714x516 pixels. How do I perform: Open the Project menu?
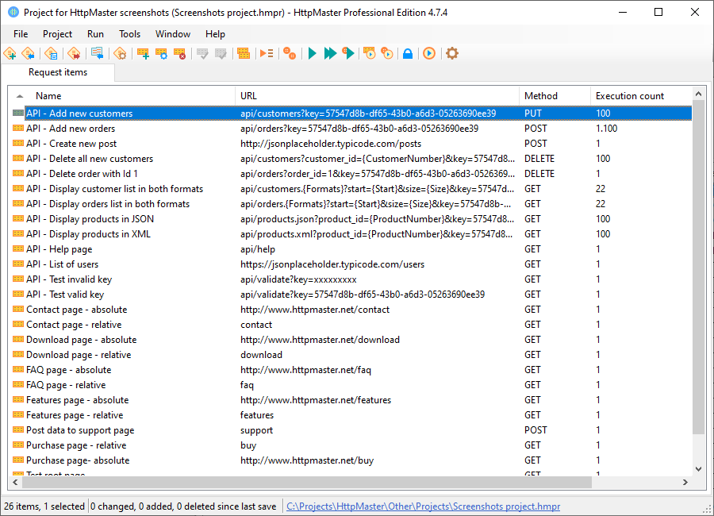click(57, 34)
